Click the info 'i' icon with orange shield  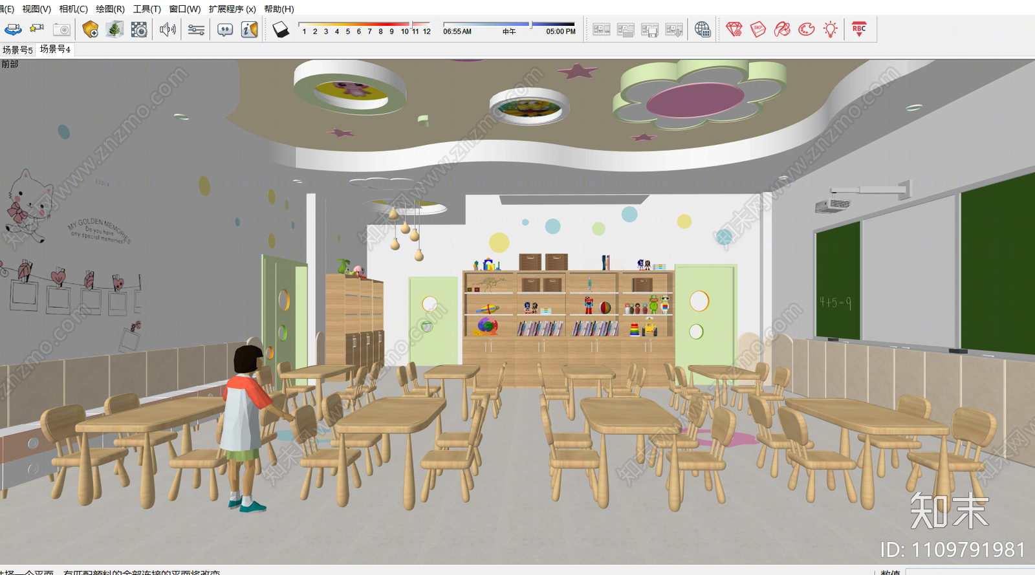point(249,29)
